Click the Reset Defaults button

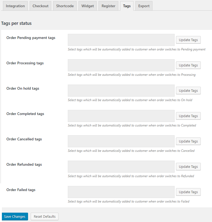coord(45,216)
